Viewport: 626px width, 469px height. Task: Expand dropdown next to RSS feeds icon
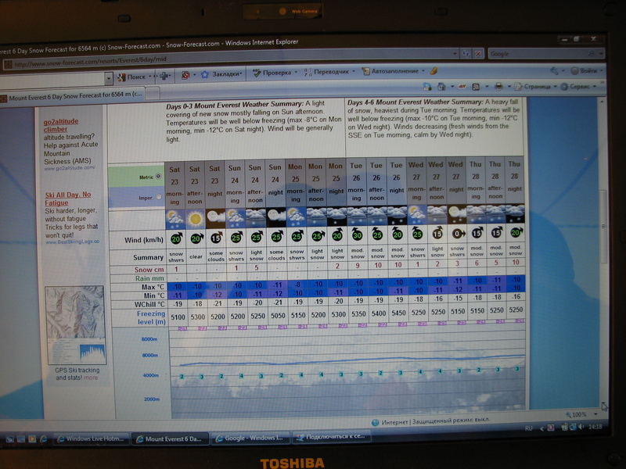tap(487, 86)
